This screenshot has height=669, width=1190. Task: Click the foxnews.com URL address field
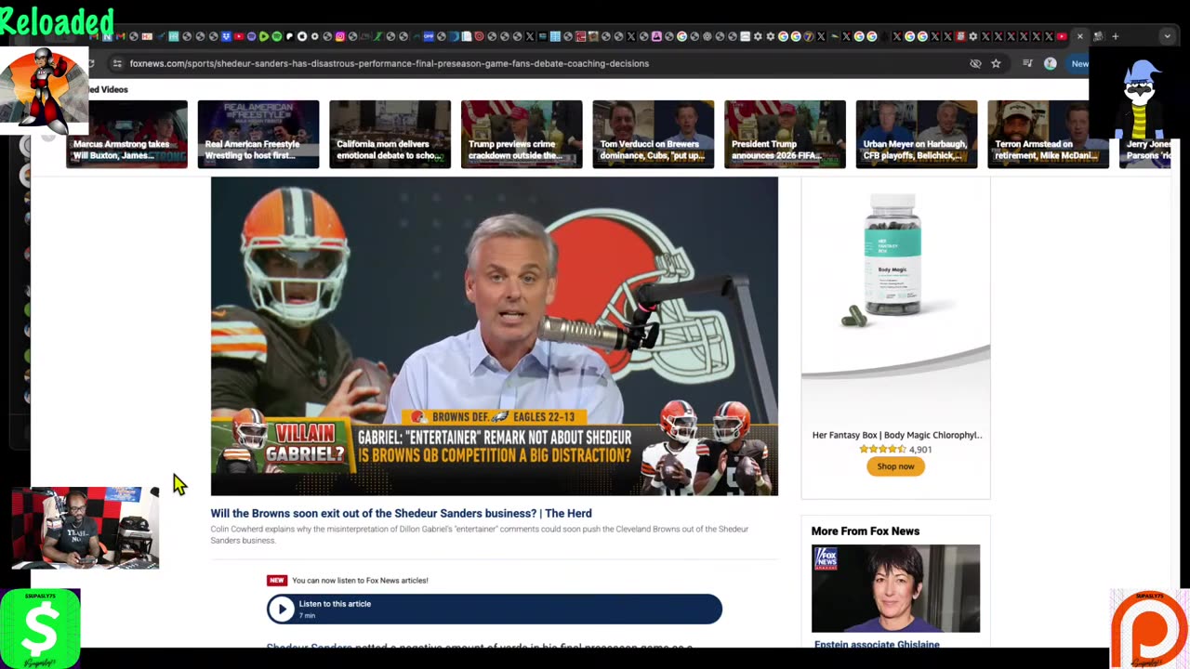tap(389, 63)
